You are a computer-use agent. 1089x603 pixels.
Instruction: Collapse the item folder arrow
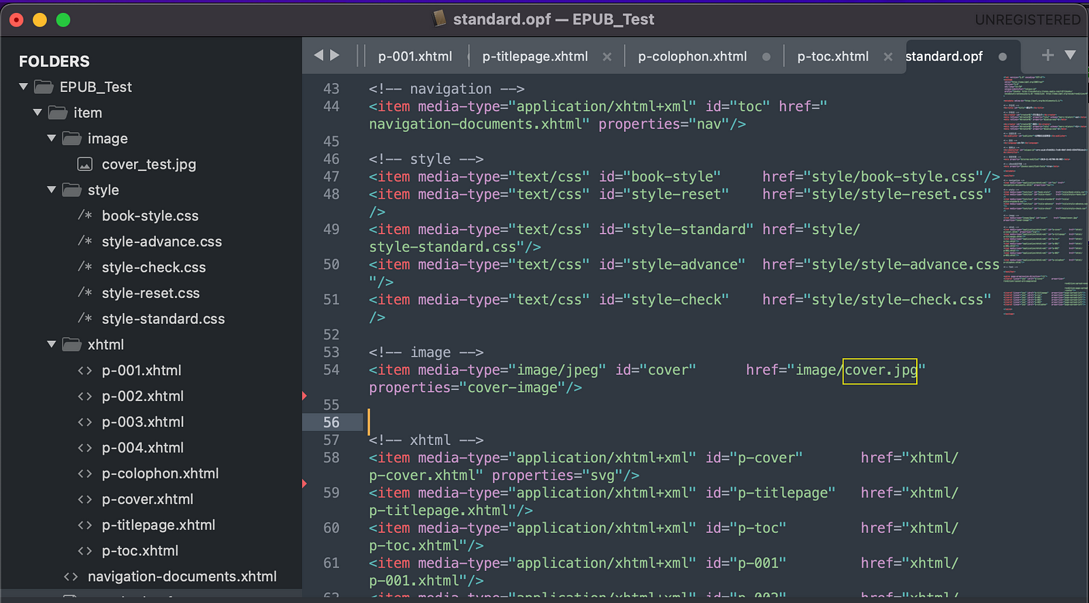click(37, 113)
